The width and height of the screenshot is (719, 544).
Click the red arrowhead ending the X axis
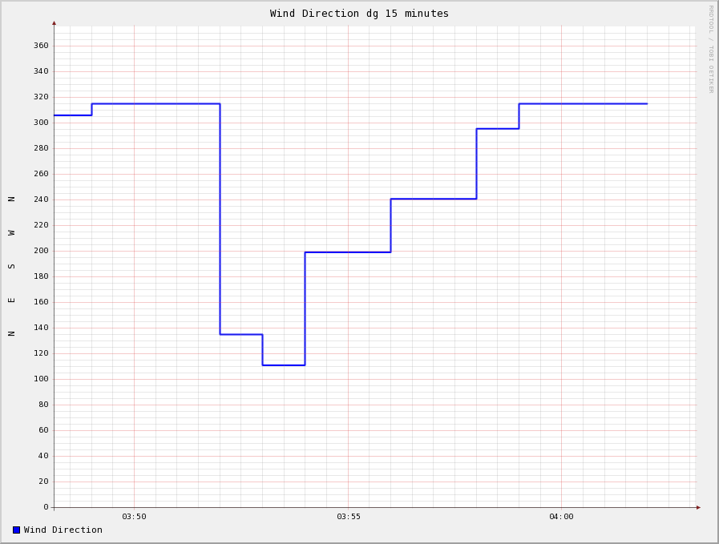[698, 507]
